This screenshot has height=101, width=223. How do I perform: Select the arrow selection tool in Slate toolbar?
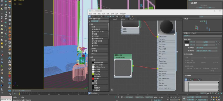tap(90, 17)
